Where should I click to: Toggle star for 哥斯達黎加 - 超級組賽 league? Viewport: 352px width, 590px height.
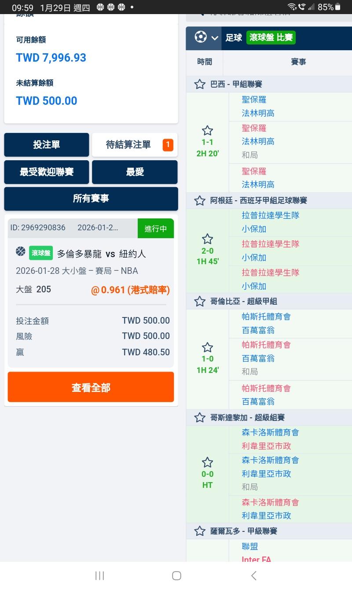200,417
